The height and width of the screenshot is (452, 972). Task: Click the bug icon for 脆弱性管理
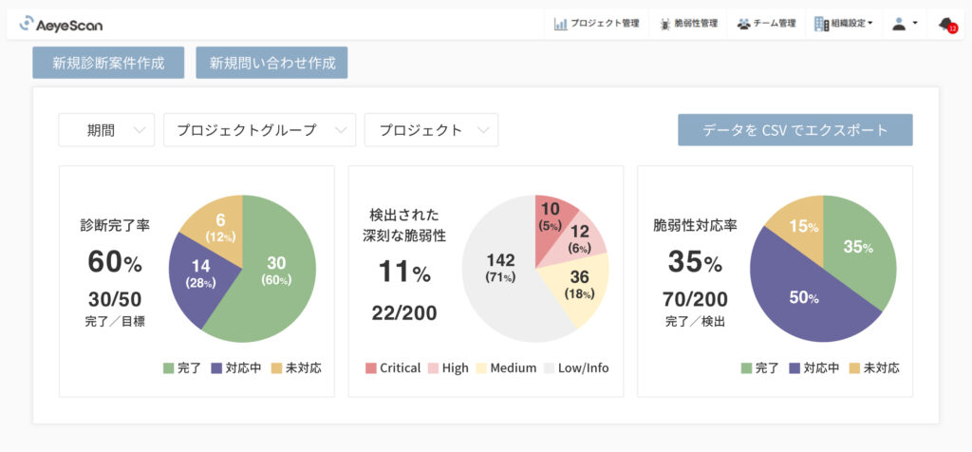coord(665,24)
